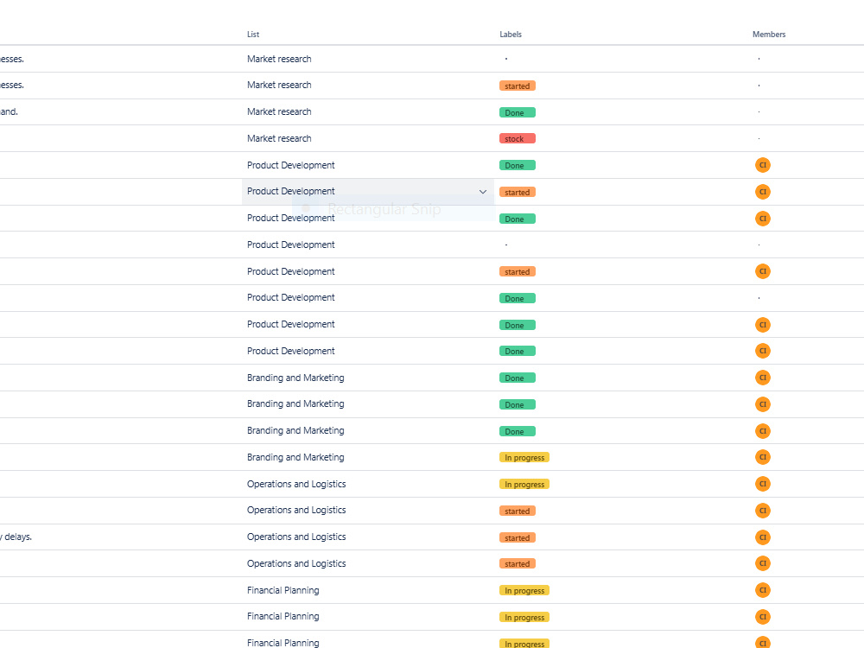
Task: Click the red stock label
Action: coord(517,139)
